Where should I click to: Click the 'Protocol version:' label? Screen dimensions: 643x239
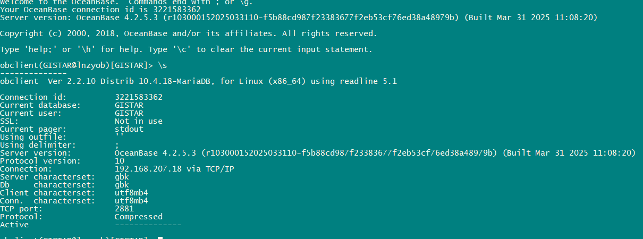[40, 161]
